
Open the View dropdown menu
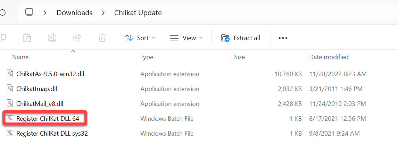[x=186, y=38]
